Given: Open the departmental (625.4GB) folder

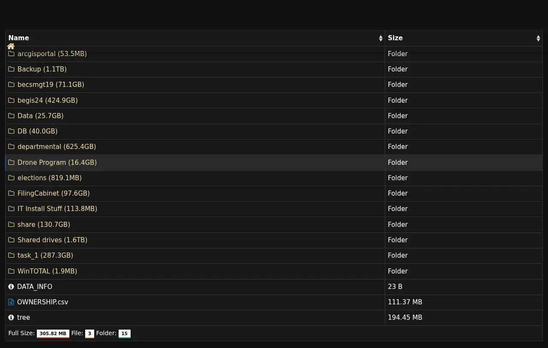Looking at the screenshot, I should pos(57,147).
